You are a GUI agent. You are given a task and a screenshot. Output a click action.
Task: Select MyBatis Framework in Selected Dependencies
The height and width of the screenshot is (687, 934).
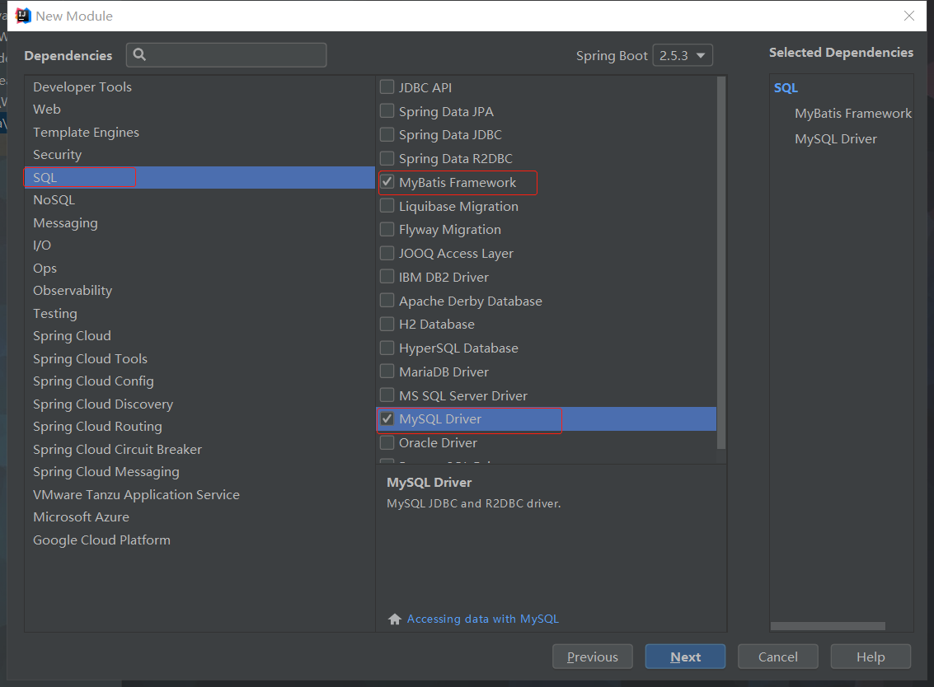coord(853,113)
